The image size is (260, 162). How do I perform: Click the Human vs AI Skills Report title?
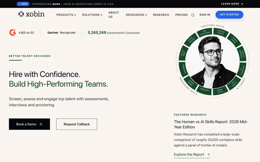(x=211, y=124)
